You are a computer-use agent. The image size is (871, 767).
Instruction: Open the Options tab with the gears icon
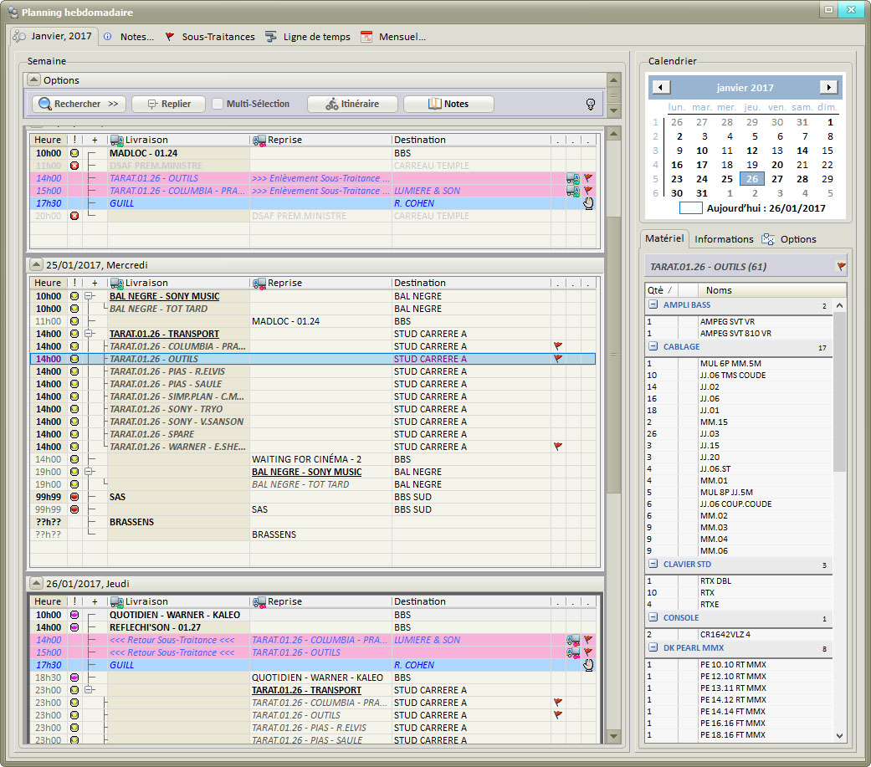point(789,239)
